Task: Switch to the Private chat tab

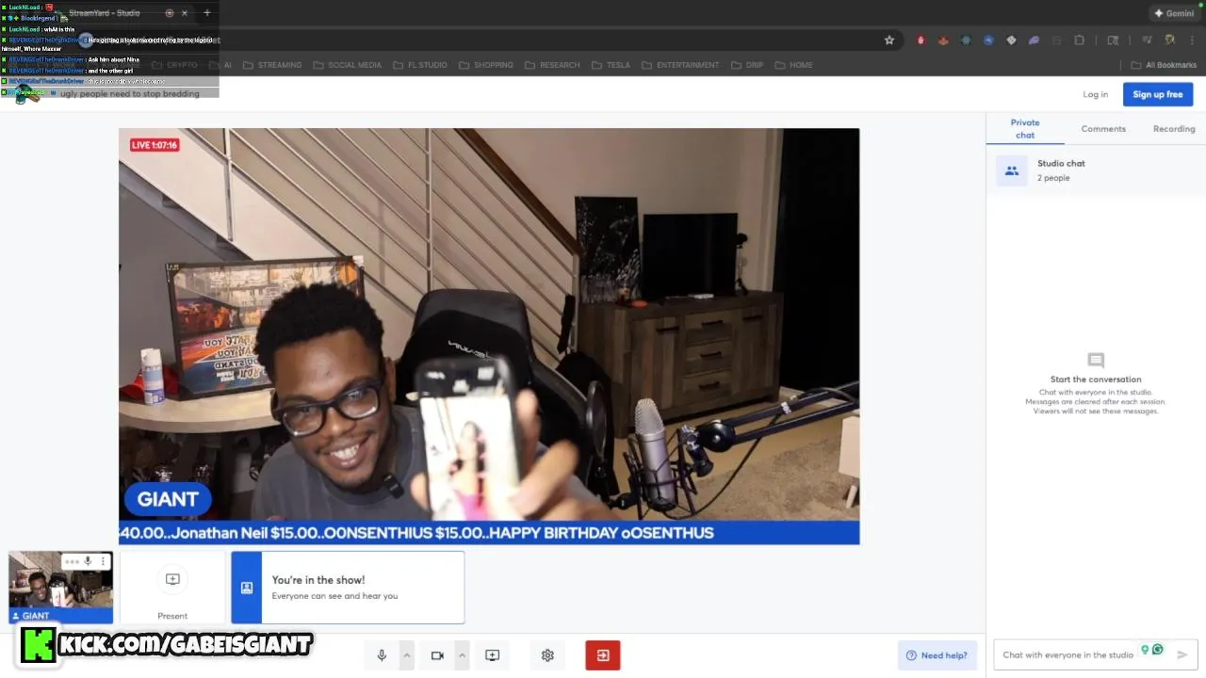Action: 1025,129
